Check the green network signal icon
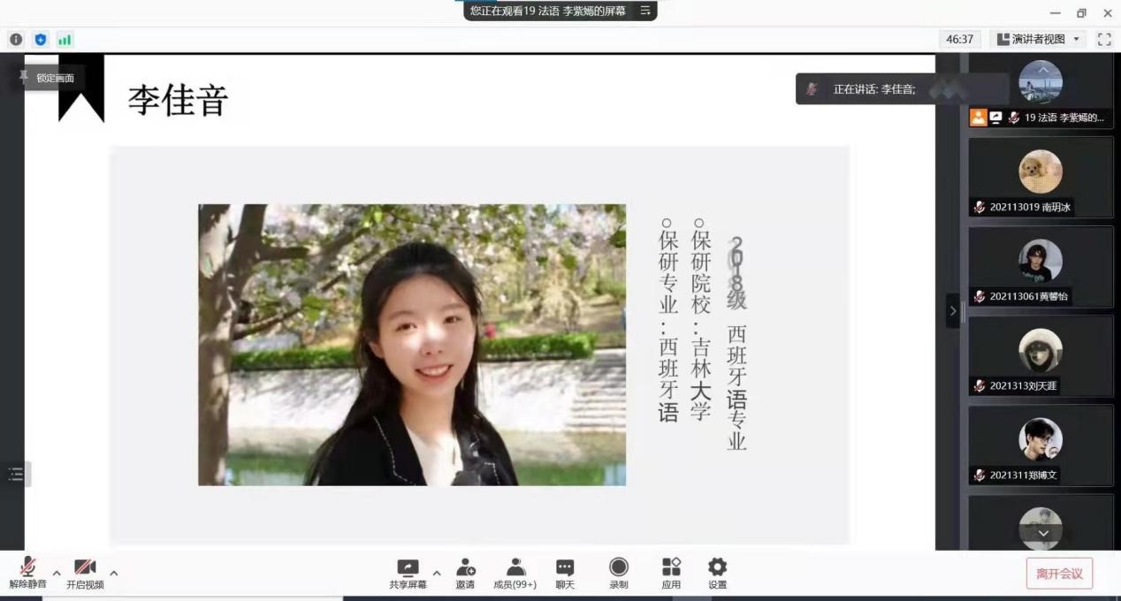Image resolution: width=1121 pixels, height=601 pixels. [65, 39]
